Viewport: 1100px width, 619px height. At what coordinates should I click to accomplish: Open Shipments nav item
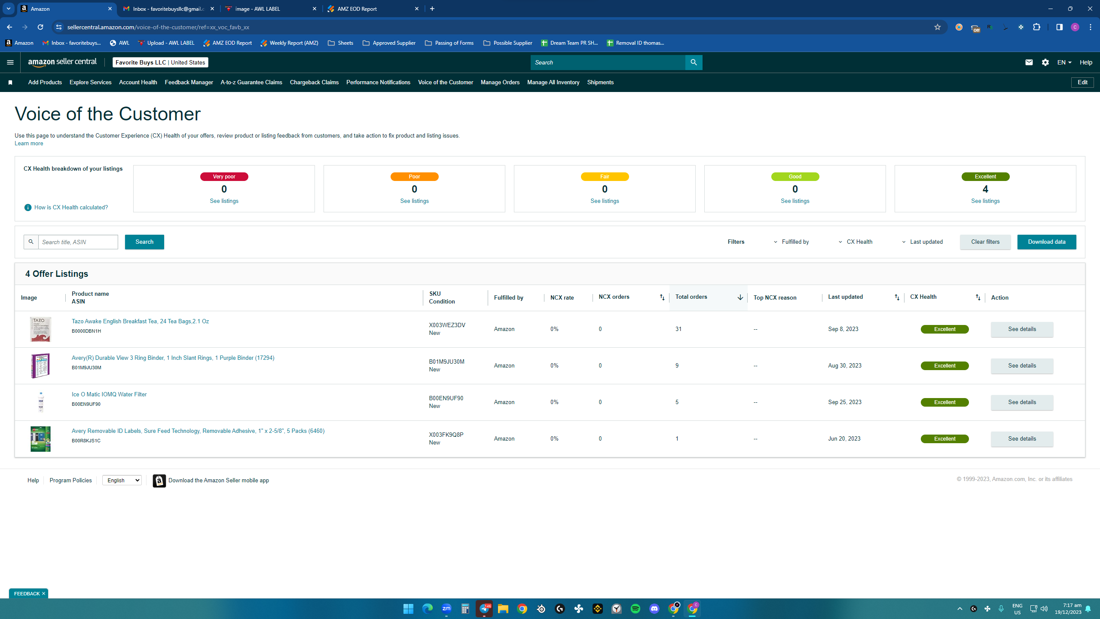tap(600, 83)
